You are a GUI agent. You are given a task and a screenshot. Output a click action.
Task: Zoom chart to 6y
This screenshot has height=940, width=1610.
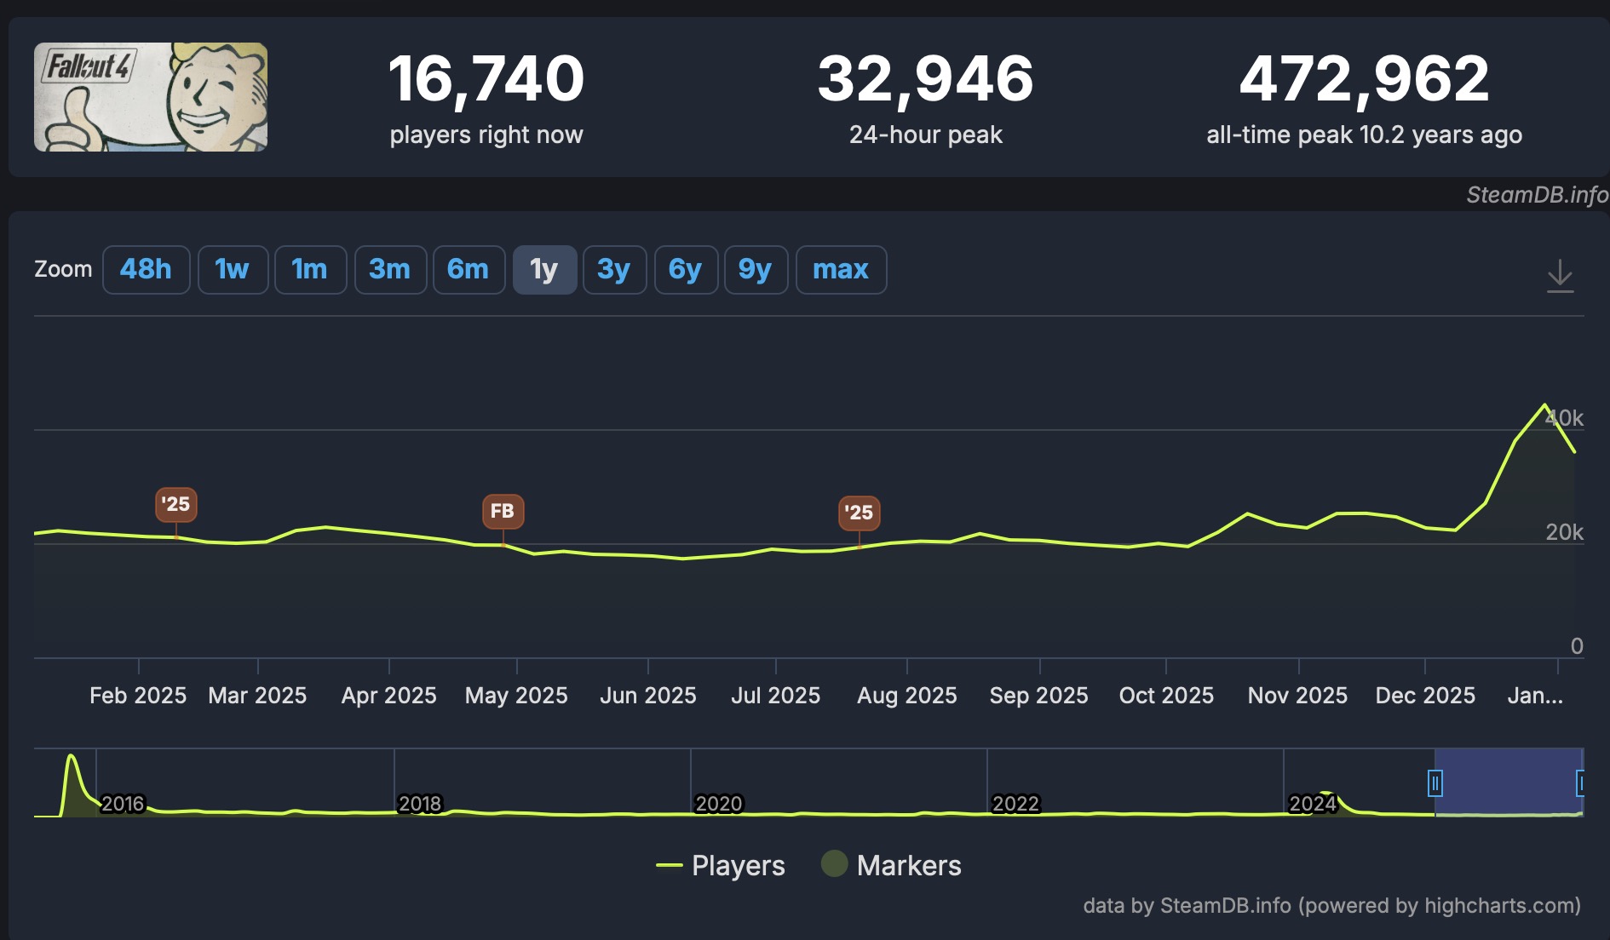pos(686,270)
